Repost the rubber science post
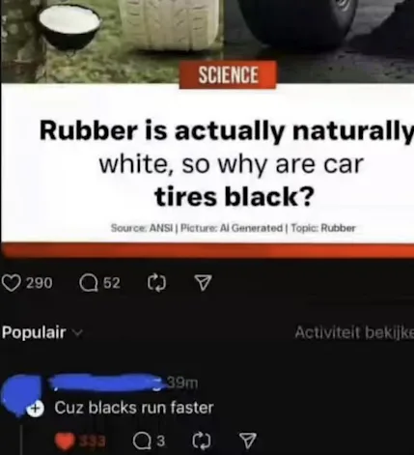Image resolution: width=414 pixels, height=455 pixels. [x=156, y=283]
